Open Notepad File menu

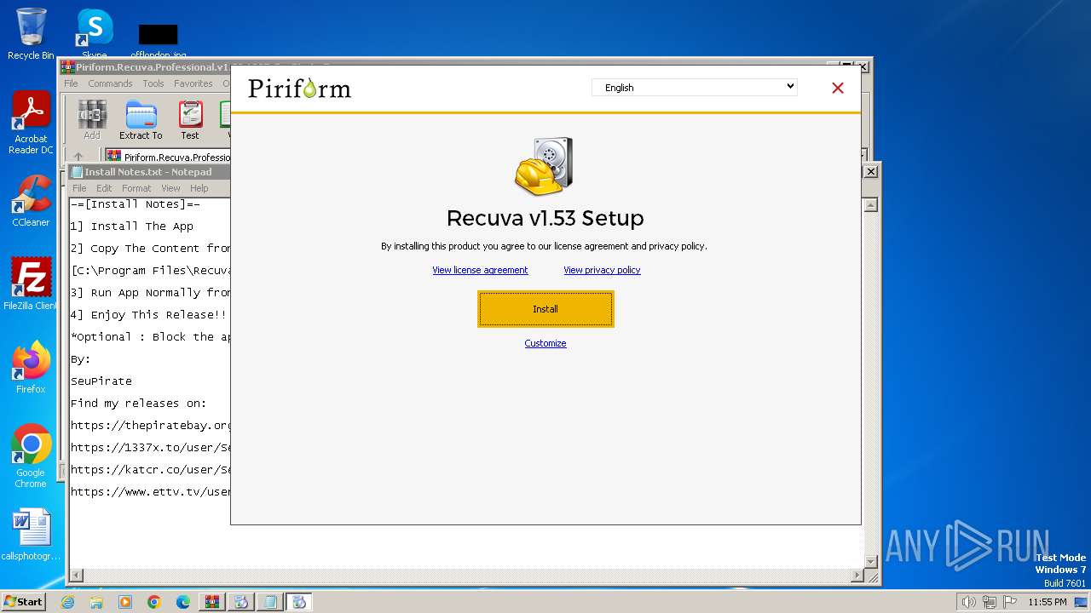79,188
